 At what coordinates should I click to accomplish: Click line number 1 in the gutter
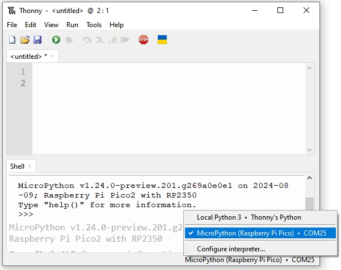point(23,72)
